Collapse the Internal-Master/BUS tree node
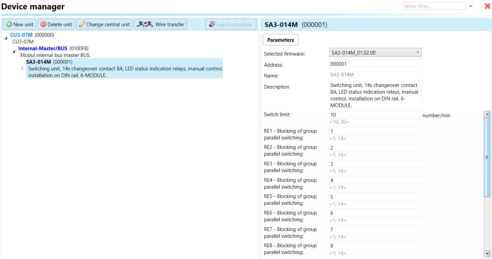 pyautogui.click(x=14, y=52)
